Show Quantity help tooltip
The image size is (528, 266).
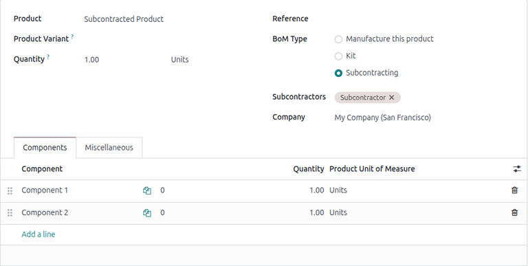(48, 56)
